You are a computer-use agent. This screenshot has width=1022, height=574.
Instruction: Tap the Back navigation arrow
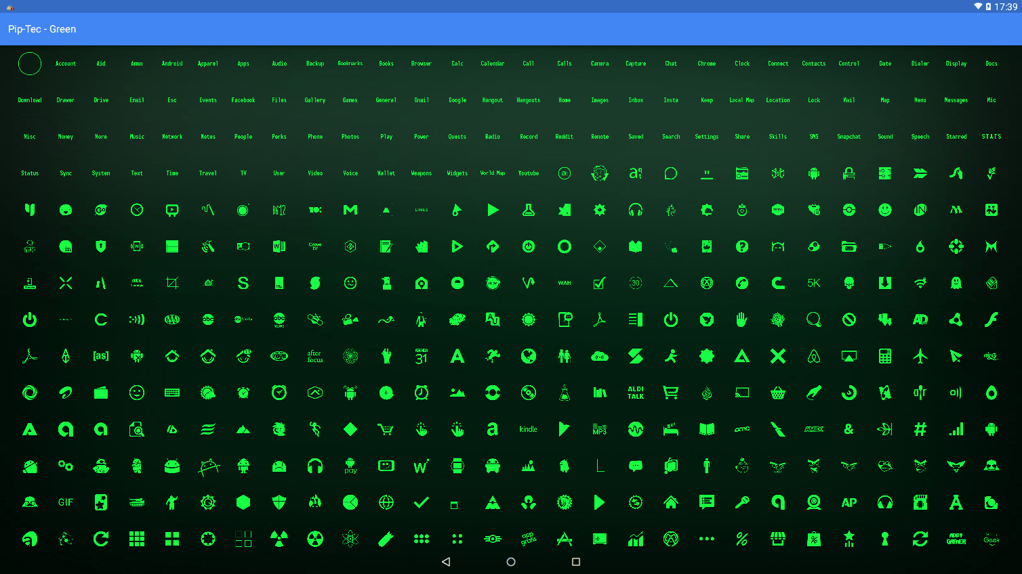pos(446,561)
